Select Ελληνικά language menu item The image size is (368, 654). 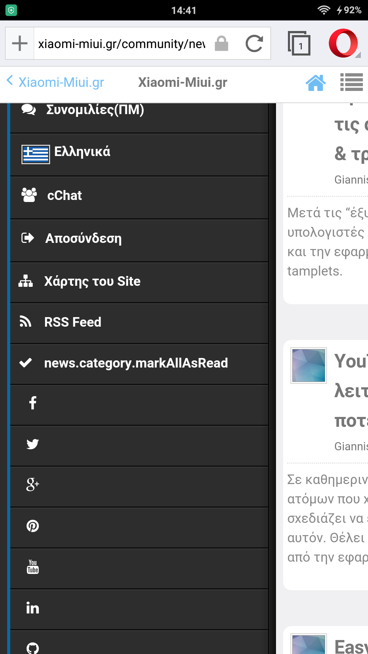pyautogui.click(x=82, y=152)
